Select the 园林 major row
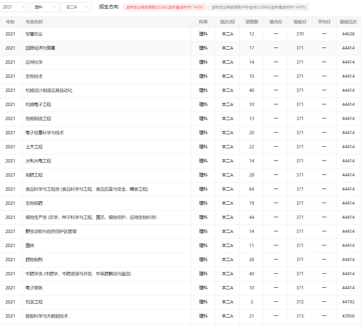The height and width of the screenshot is (326, 363). click(x=180, y=246)
